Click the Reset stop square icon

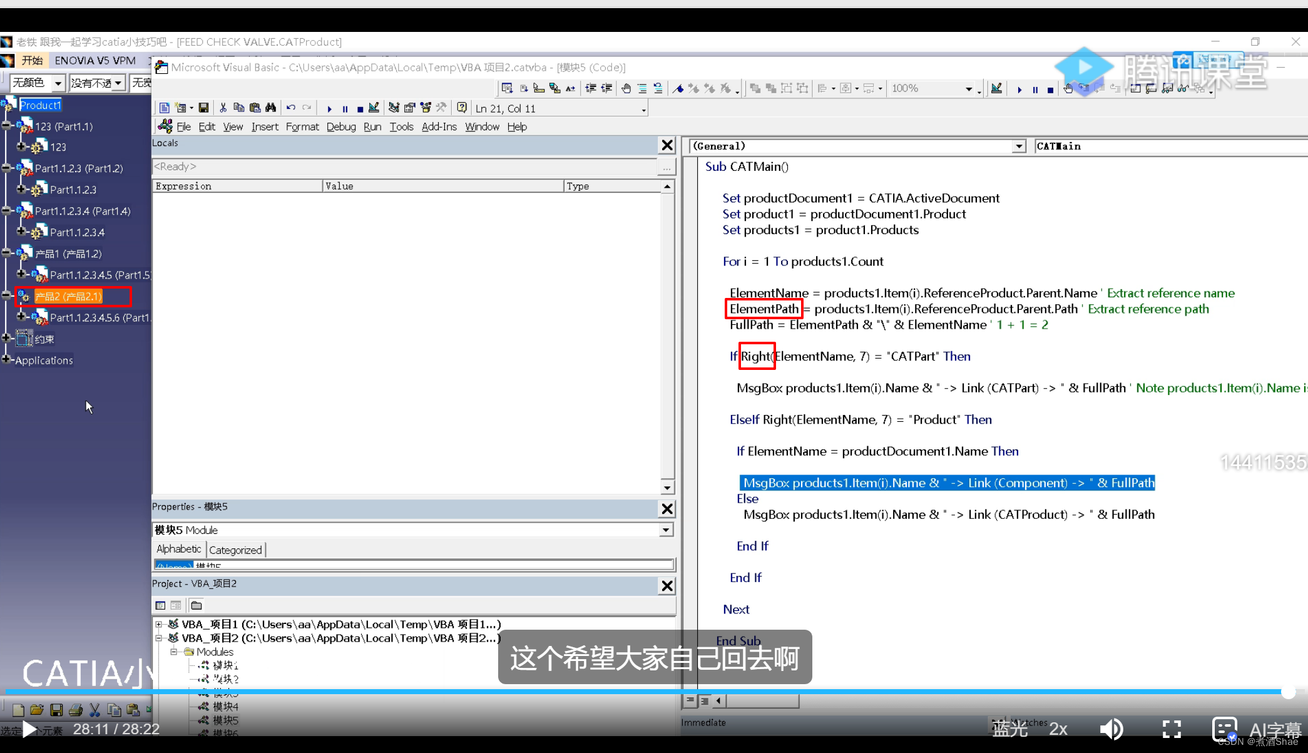coord(360,109)
